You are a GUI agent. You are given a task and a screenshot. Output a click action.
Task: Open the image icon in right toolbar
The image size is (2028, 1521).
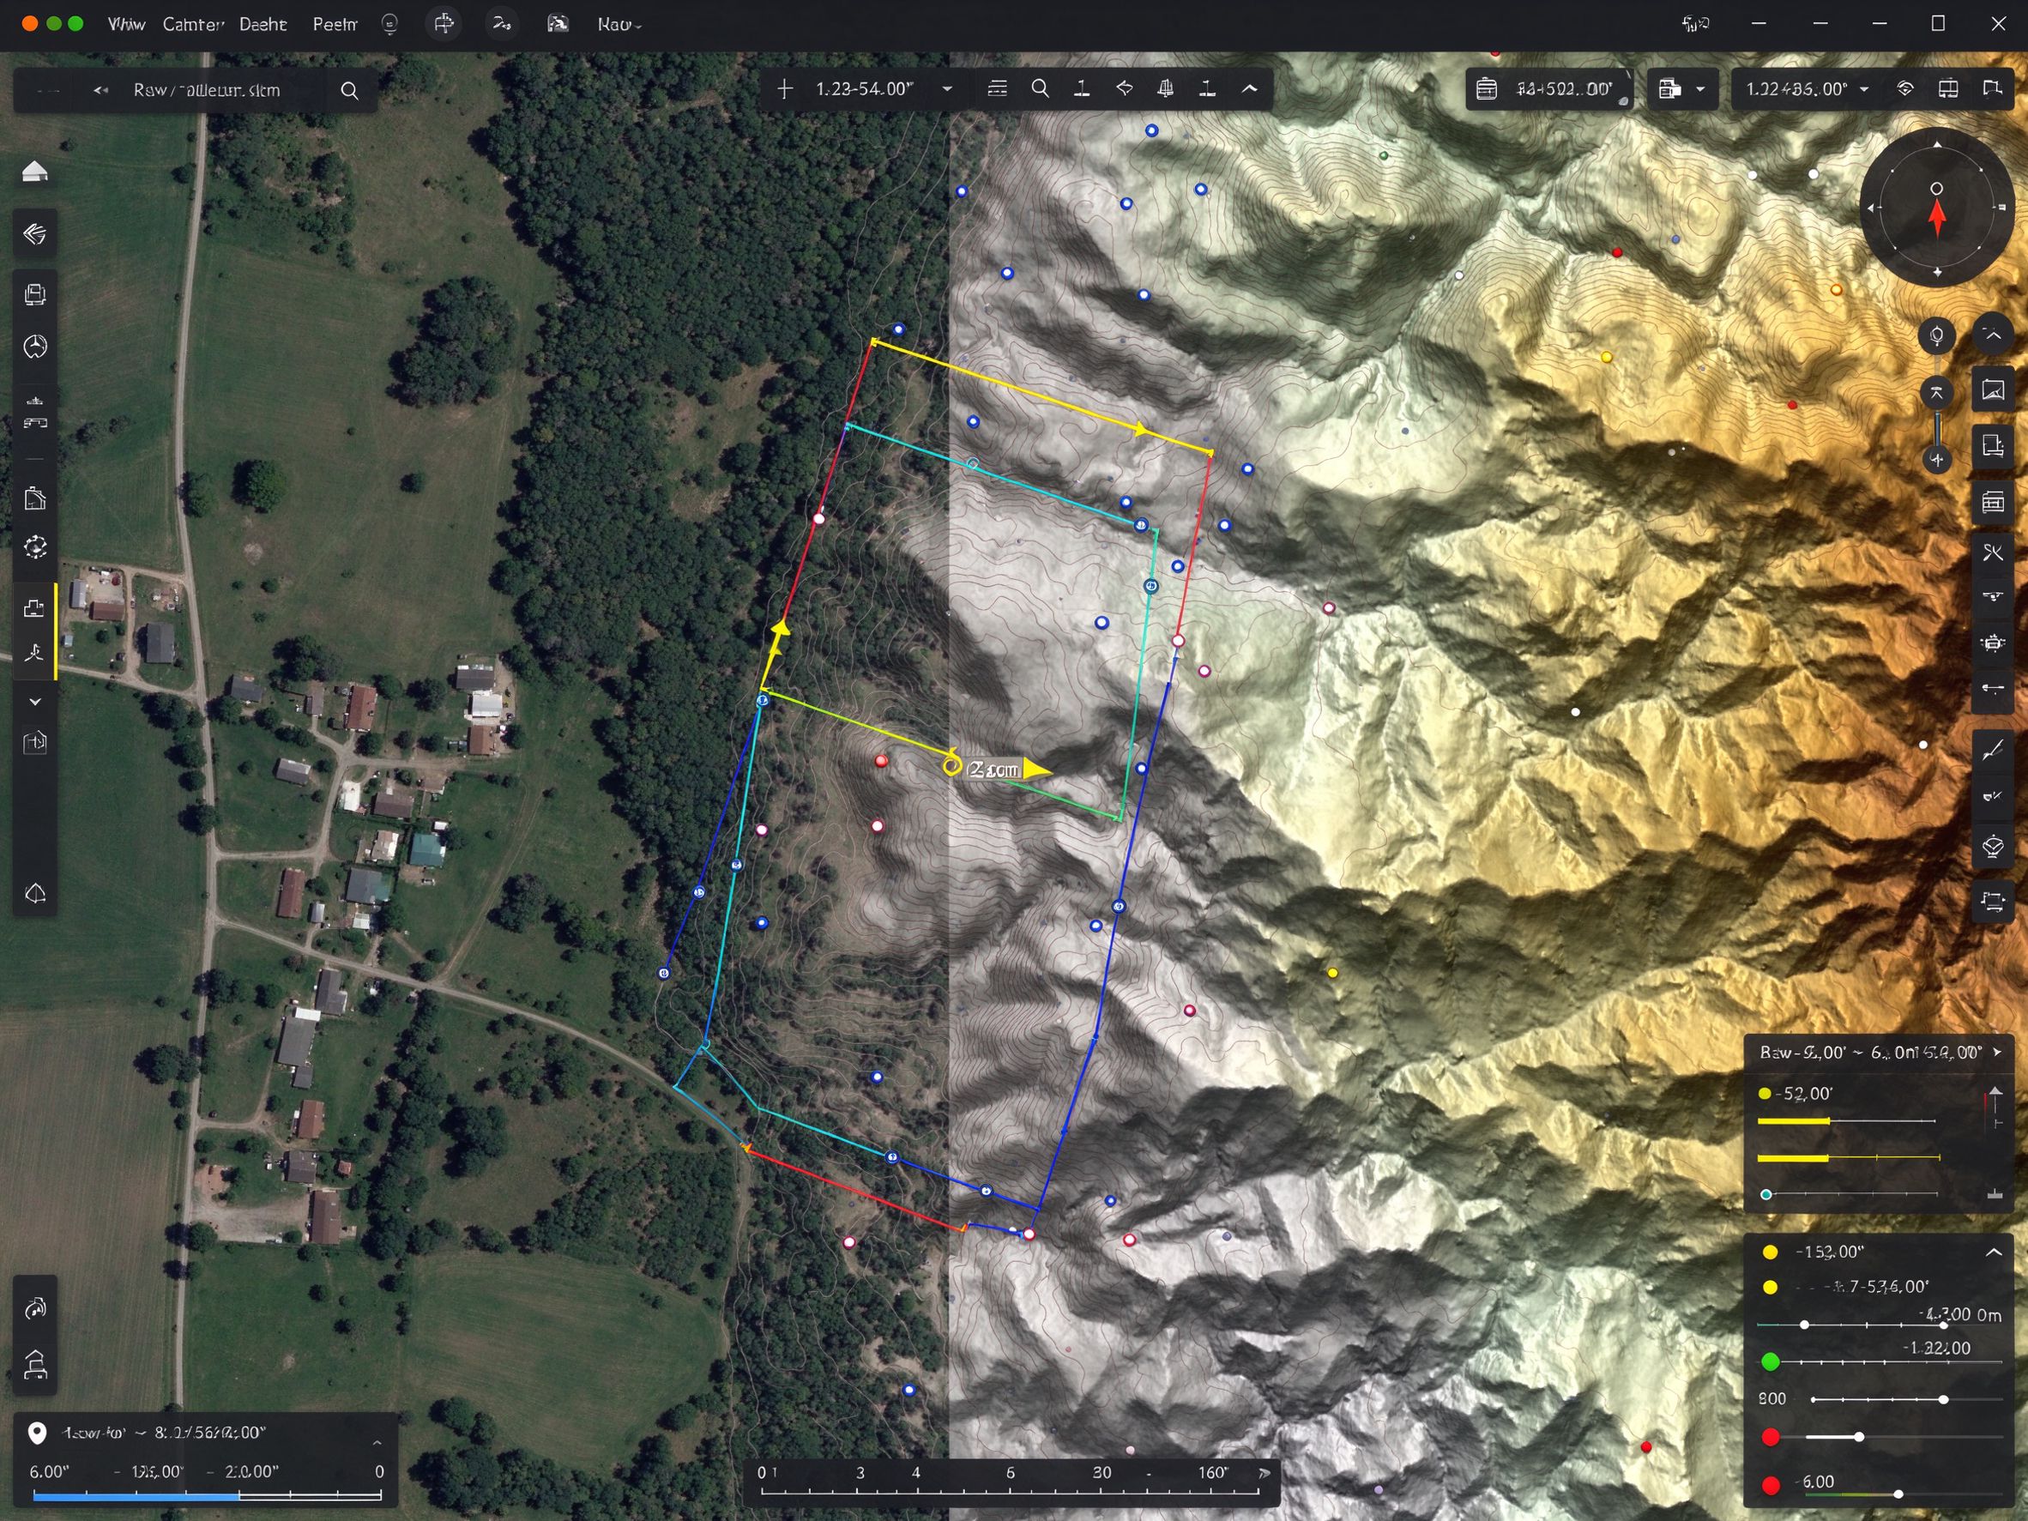1992,390
